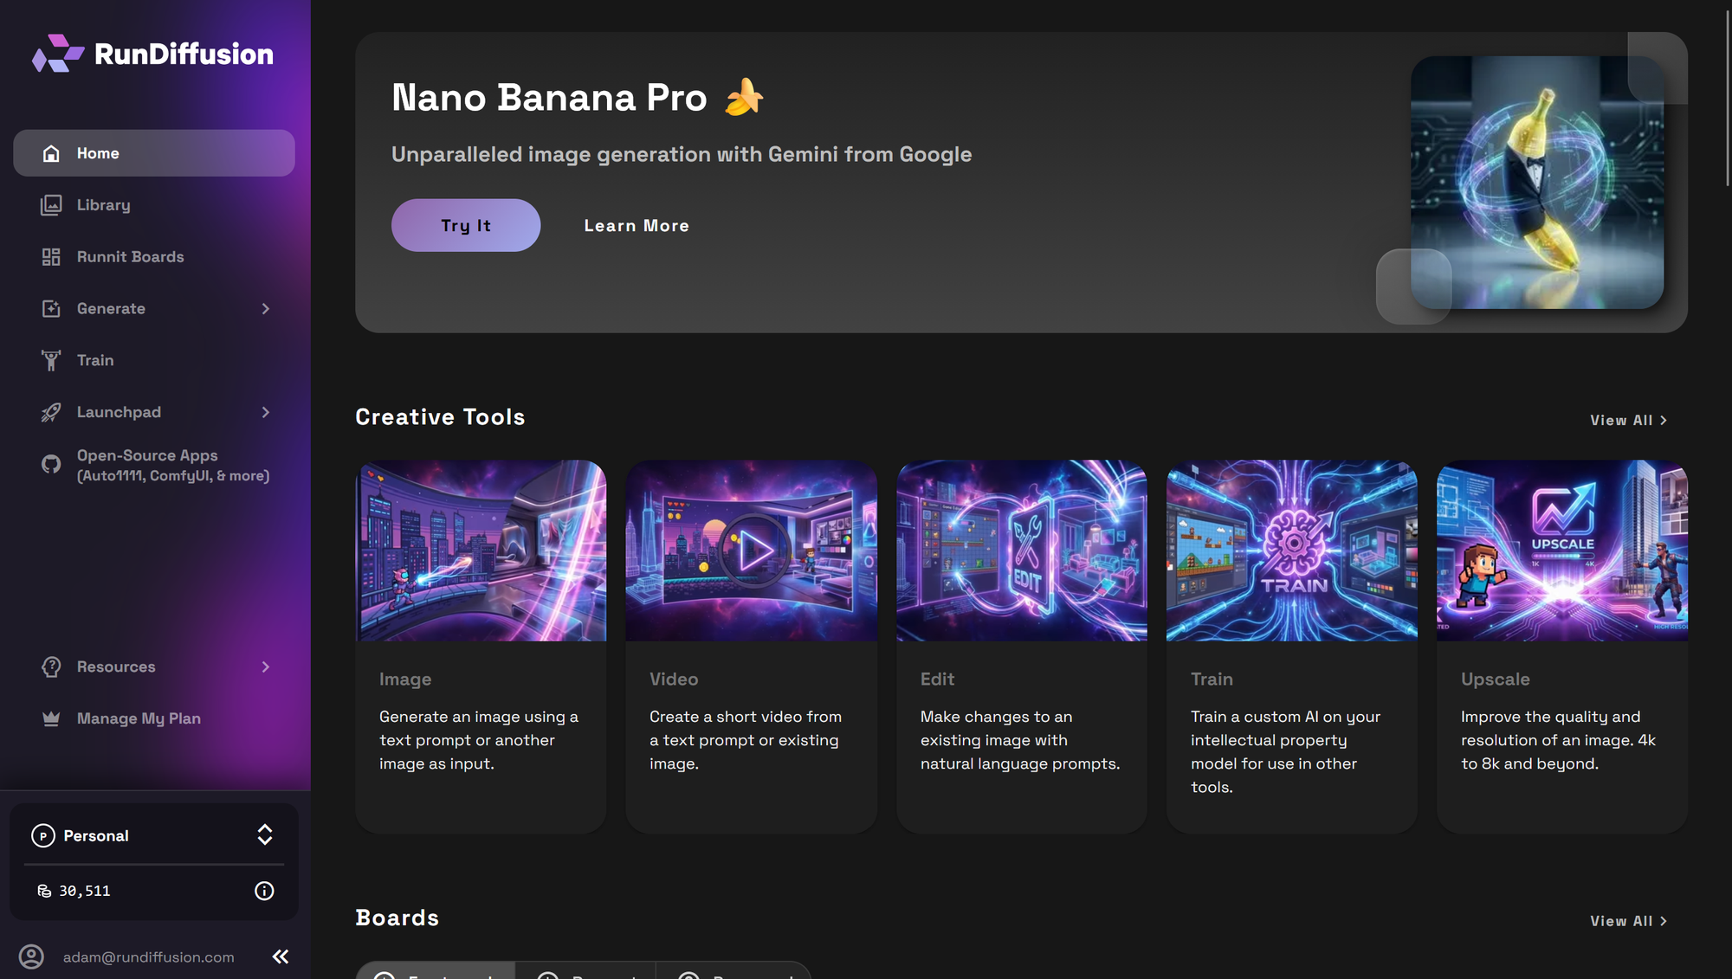
Task: Click the crown icon for Manage My Plan
Action: 51,718
